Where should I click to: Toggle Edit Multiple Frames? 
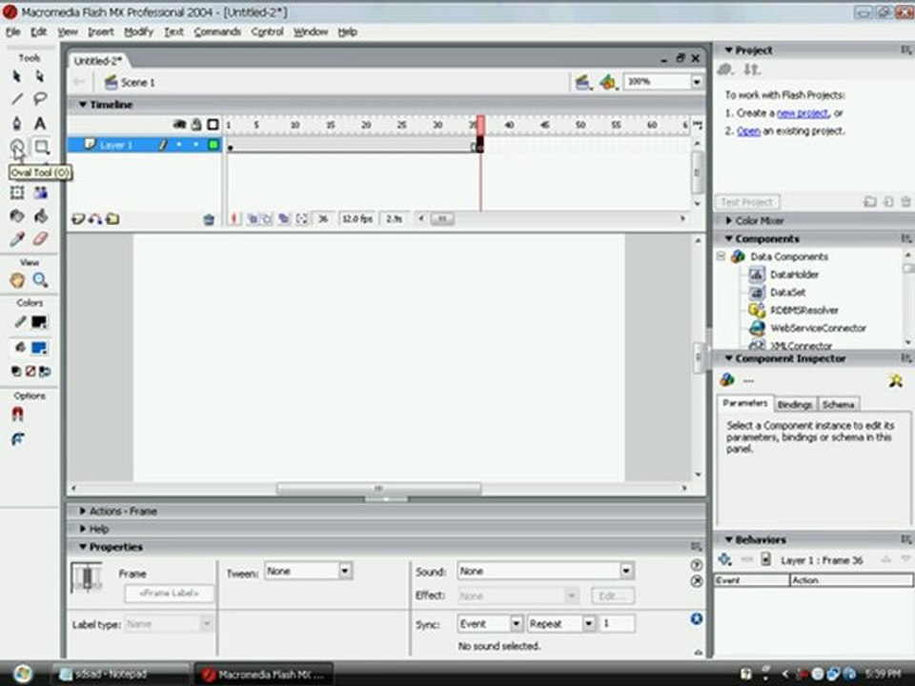tap(284, 219)
